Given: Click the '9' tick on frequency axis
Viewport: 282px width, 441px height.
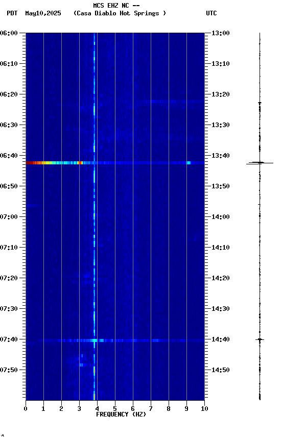Looking at the screenshot, I should point(186,409).
